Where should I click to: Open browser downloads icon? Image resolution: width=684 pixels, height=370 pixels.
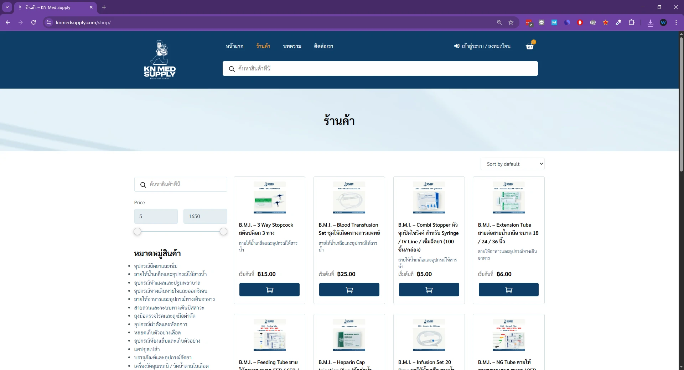click(x=651, y=22)
